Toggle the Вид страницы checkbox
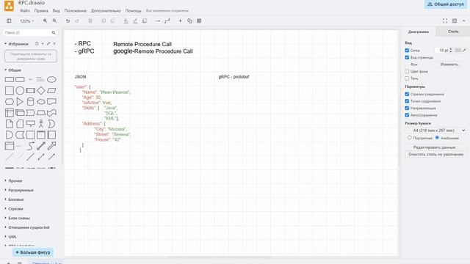 pyautogui.click(x=407, y=57)
